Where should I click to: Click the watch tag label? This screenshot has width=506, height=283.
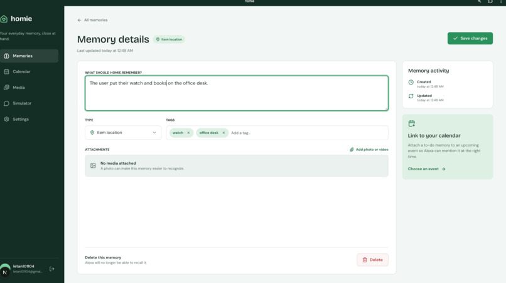click(178, 133)
